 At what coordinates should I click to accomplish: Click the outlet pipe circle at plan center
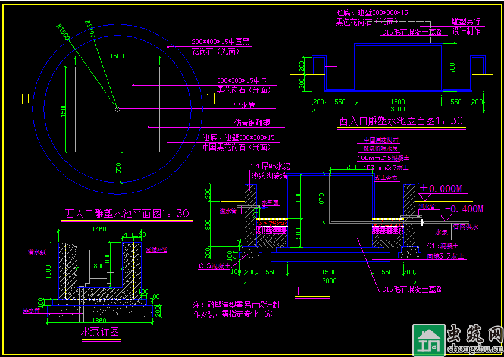(x=117, y=108)
